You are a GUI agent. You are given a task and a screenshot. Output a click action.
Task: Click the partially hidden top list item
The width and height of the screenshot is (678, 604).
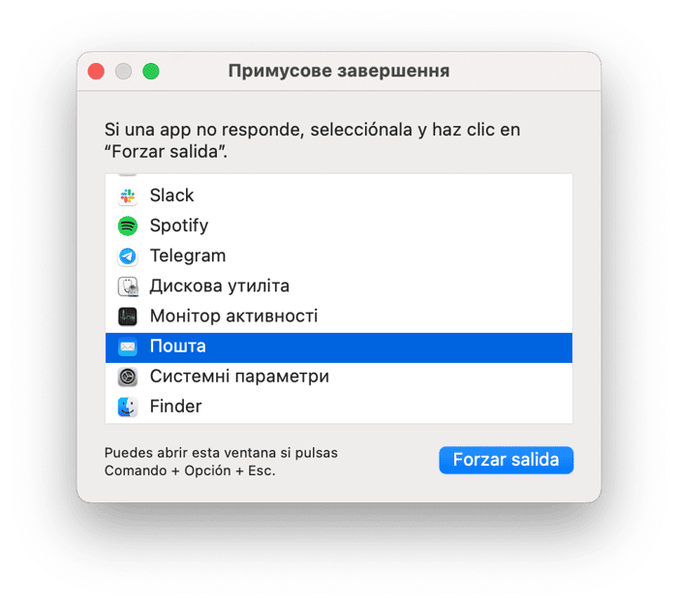click(x=339, y=175)
